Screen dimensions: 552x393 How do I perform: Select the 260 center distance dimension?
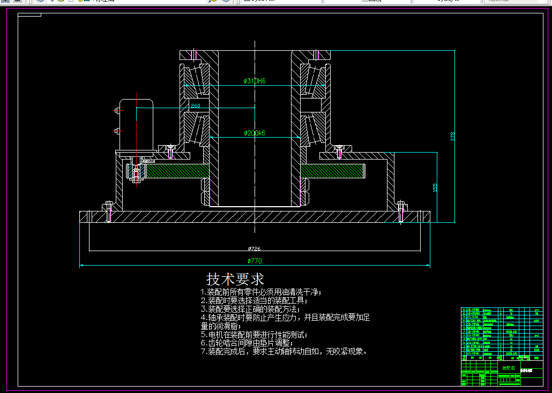click(196, 105)
